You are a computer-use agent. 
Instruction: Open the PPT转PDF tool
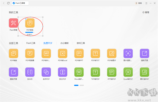point(112,72)
